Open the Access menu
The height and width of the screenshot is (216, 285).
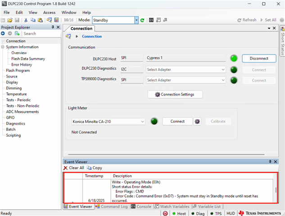click(x=49, y=12)
